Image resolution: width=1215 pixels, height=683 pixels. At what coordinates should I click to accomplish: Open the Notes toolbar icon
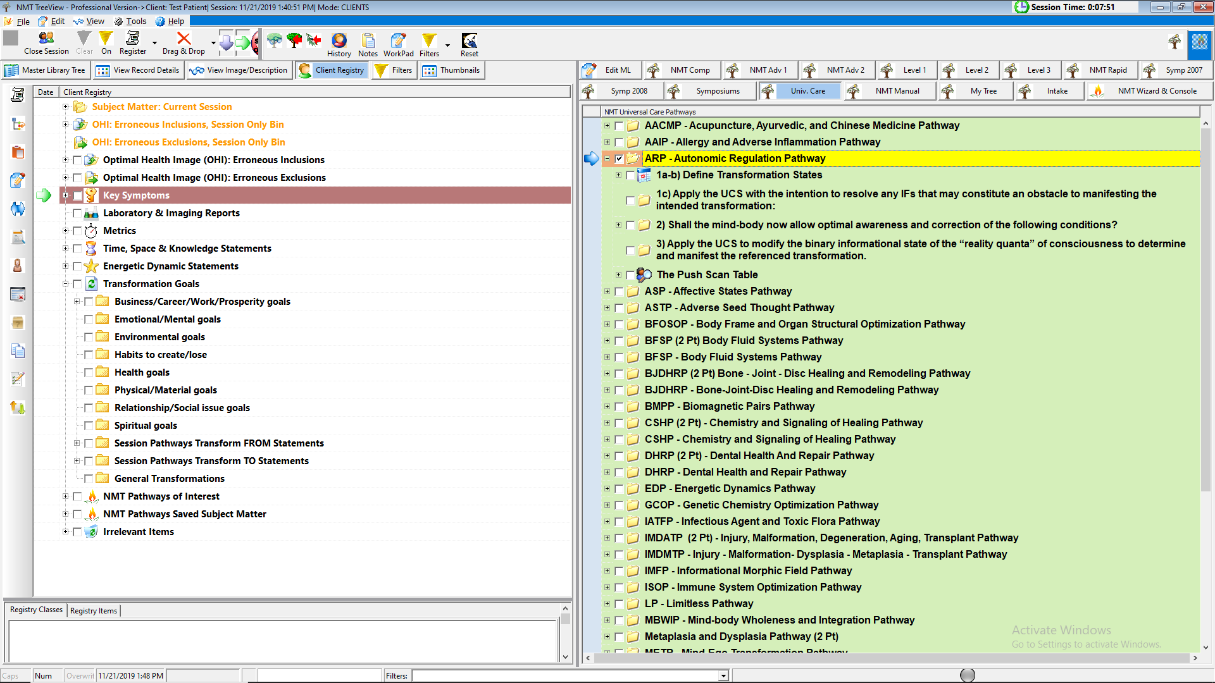pyautogui.click(x=368, y=42)
